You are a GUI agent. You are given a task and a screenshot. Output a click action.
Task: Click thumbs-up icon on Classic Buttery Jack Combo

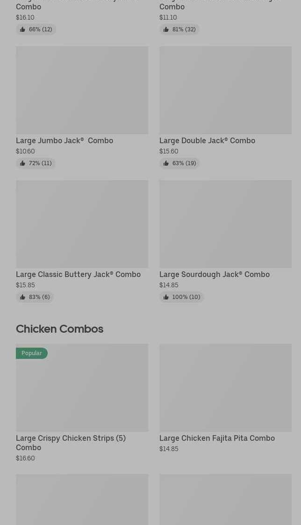(22, 297)
